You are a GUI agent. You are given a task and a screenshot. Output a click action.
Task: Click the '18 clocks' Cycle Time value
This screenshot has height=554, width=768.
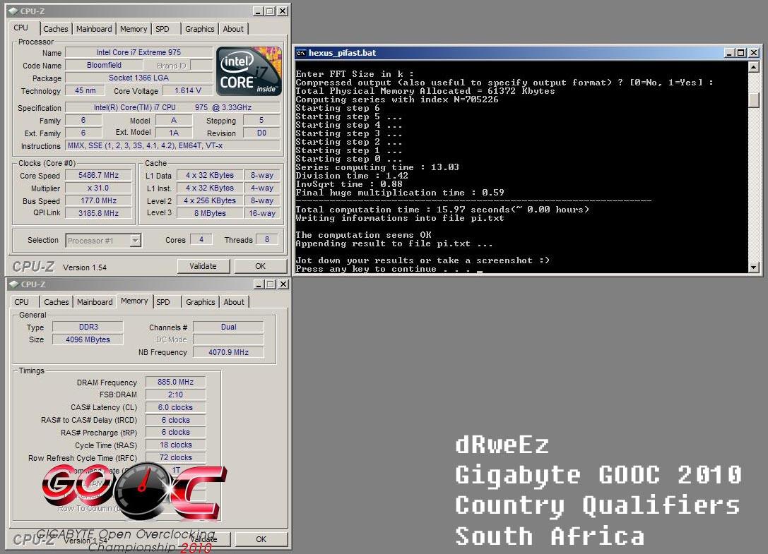(x=175, y=445)
